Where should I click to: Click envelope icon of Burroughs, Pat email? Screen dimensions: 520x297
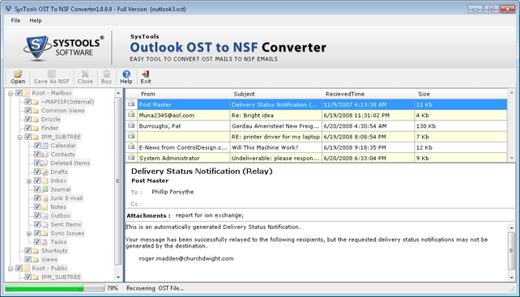click(x=131, y=125)
